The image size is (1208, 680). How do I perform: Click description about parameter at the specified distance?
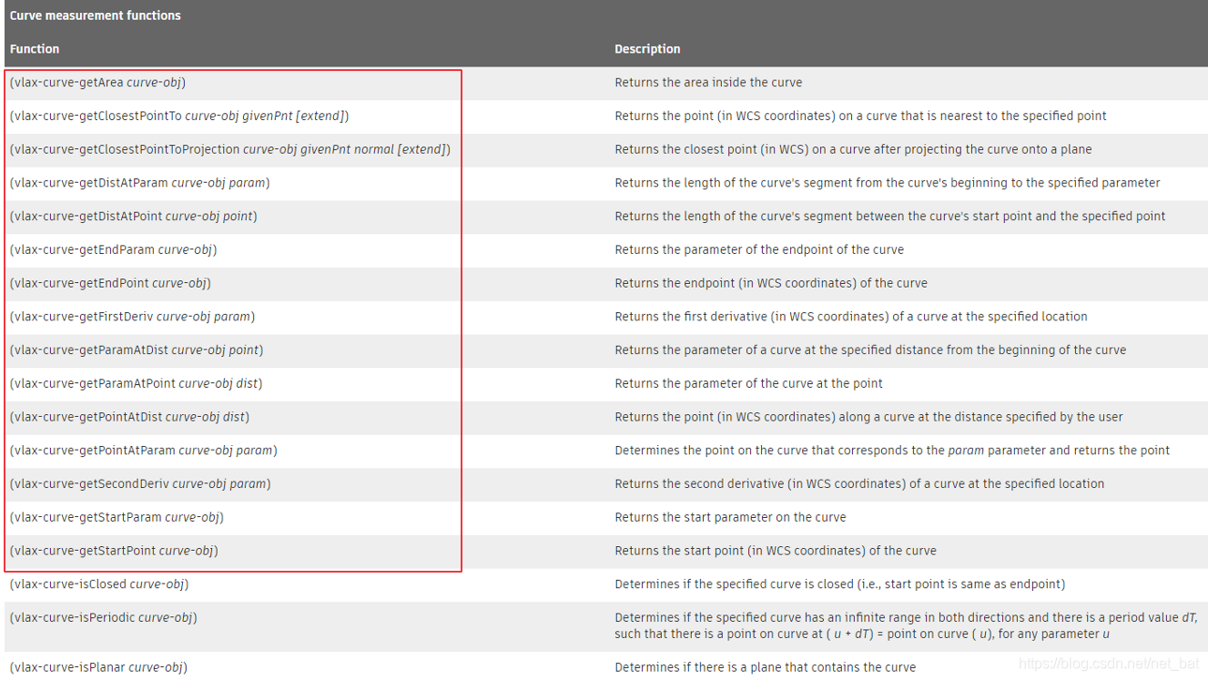coord(870,350)
